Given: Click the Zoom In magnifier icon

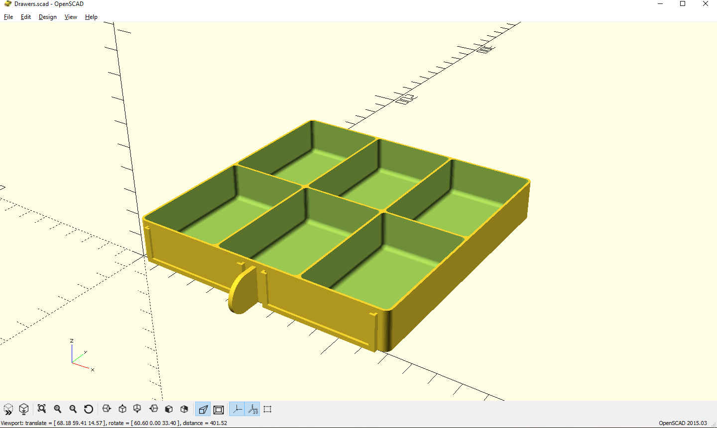Looking at the screenshot, I should 58,409.
